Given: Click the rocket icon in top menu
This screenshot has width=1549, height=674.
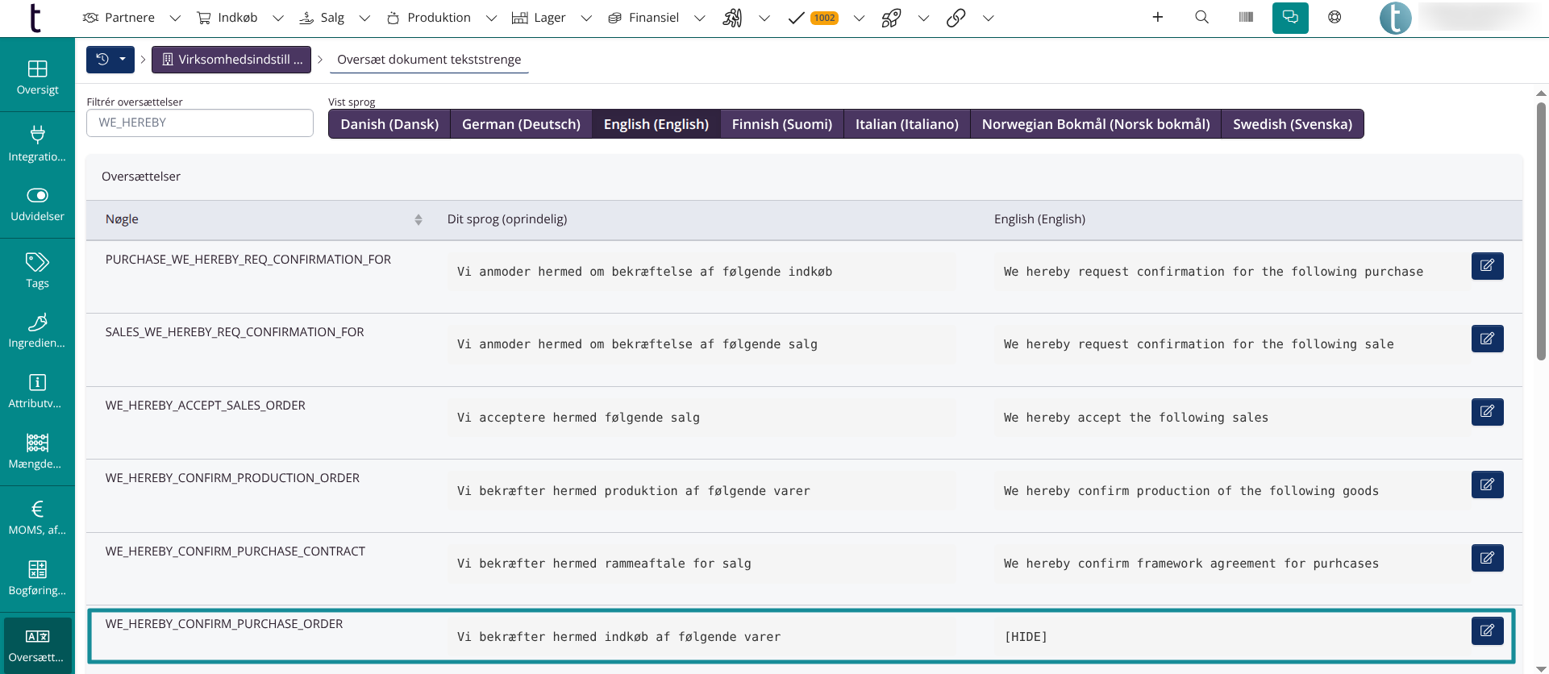Looking at the screenshot, I should pos(891,18).
